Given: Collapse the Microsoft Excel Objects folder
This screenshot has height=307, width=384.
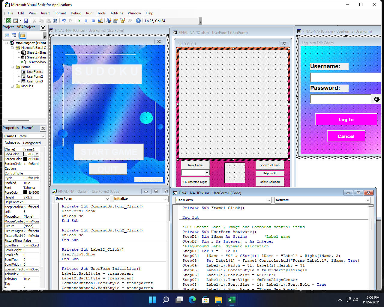Looking at the screenshot, I should (12, 48).
